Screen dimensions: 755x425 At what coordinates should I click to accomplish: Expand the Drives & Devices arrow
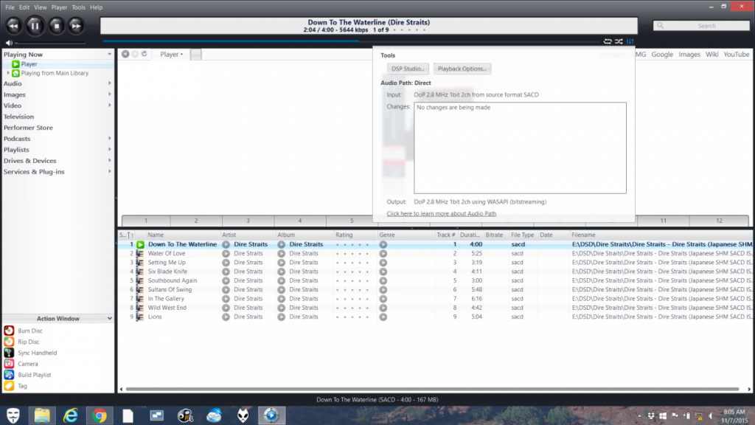click(x=109, y=160)
